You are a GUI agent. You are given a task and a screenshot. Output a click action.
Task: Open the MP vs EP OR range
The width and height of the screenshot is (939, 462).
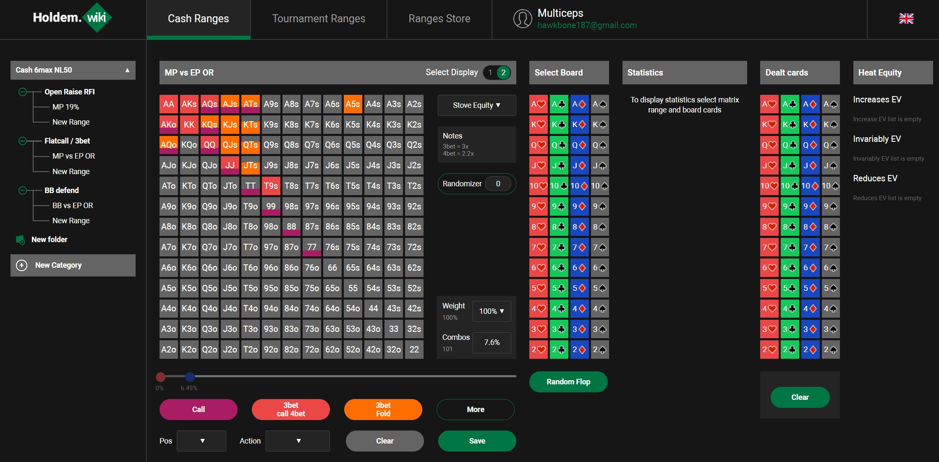(73, 156)
